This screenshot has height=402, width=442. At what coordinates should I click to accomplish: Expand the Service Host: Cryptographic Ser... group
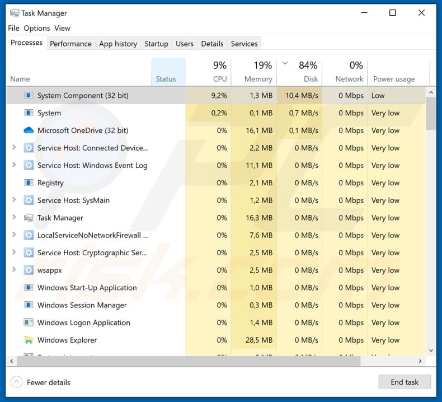13,252
